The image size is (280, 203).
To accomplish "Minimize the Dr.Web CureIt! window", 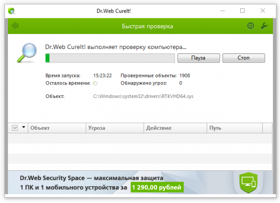I will [x=223, y=11].
